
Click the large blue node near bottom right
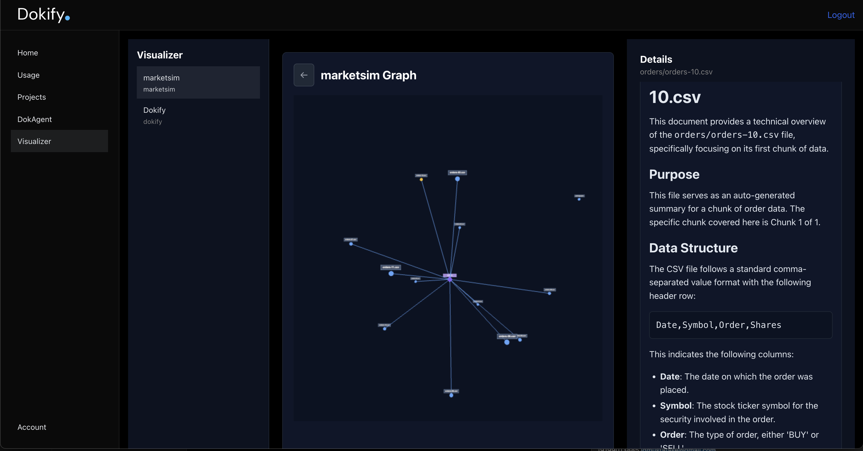[x=507, y=342]
